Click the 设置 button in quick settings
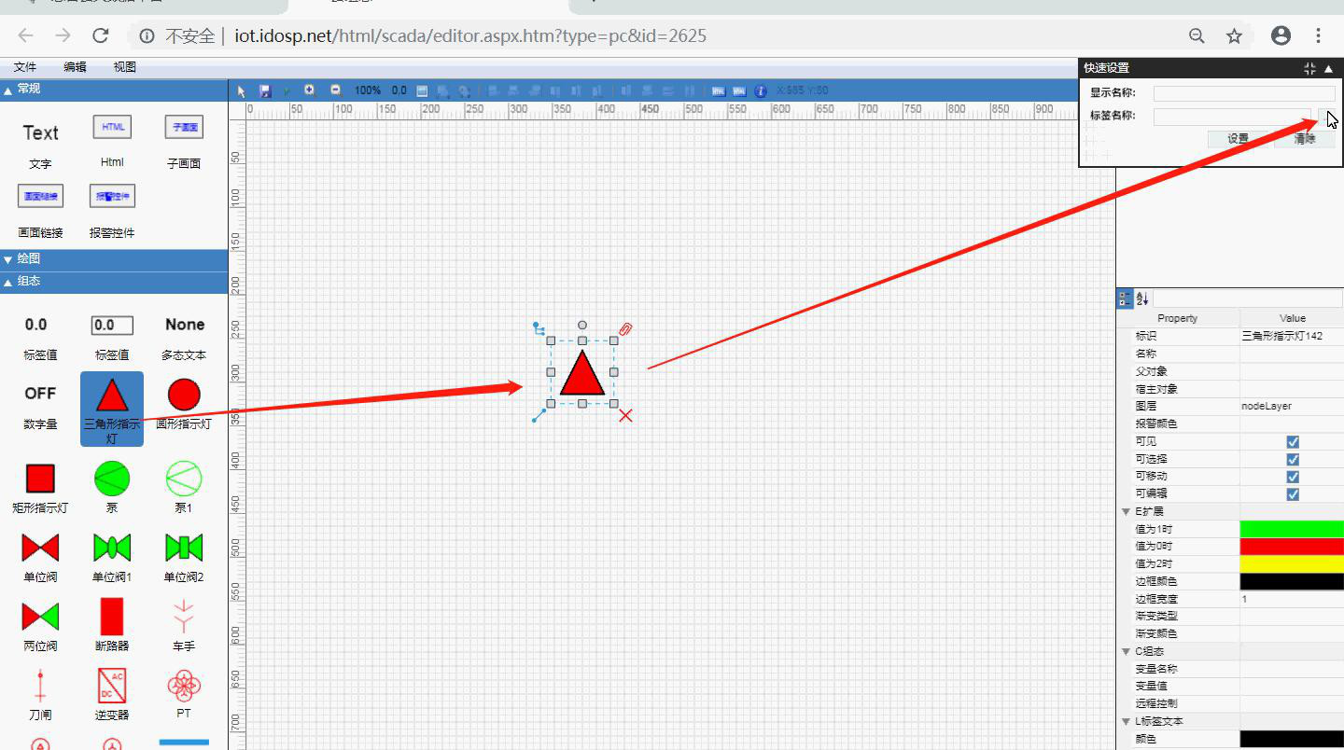The image size is (1344, 750). click(1238, 138)
